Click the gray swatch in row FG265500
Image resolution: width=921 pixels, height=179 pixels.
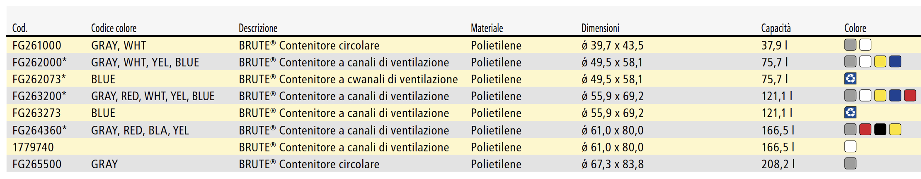tap(850, 163)
